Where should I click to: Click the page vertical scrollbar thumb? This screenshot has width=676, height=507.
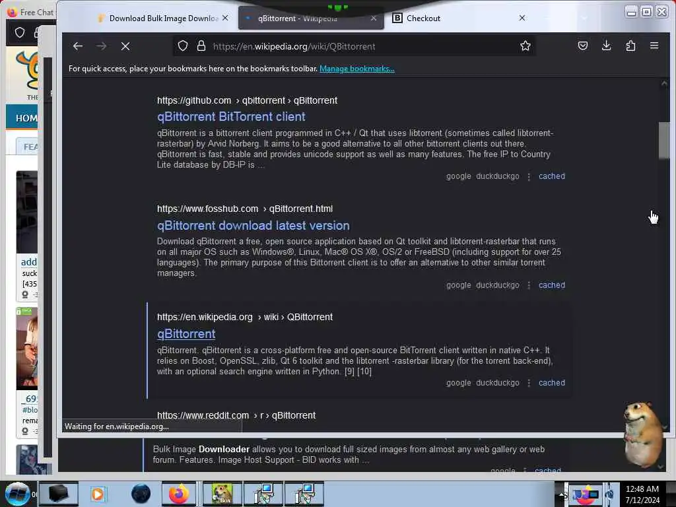point(664,141)
